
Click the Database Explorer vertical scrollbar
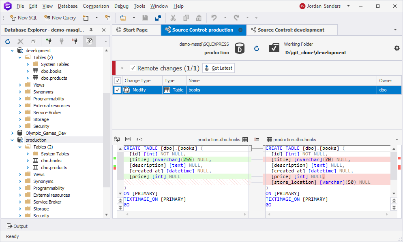point(106,140)
